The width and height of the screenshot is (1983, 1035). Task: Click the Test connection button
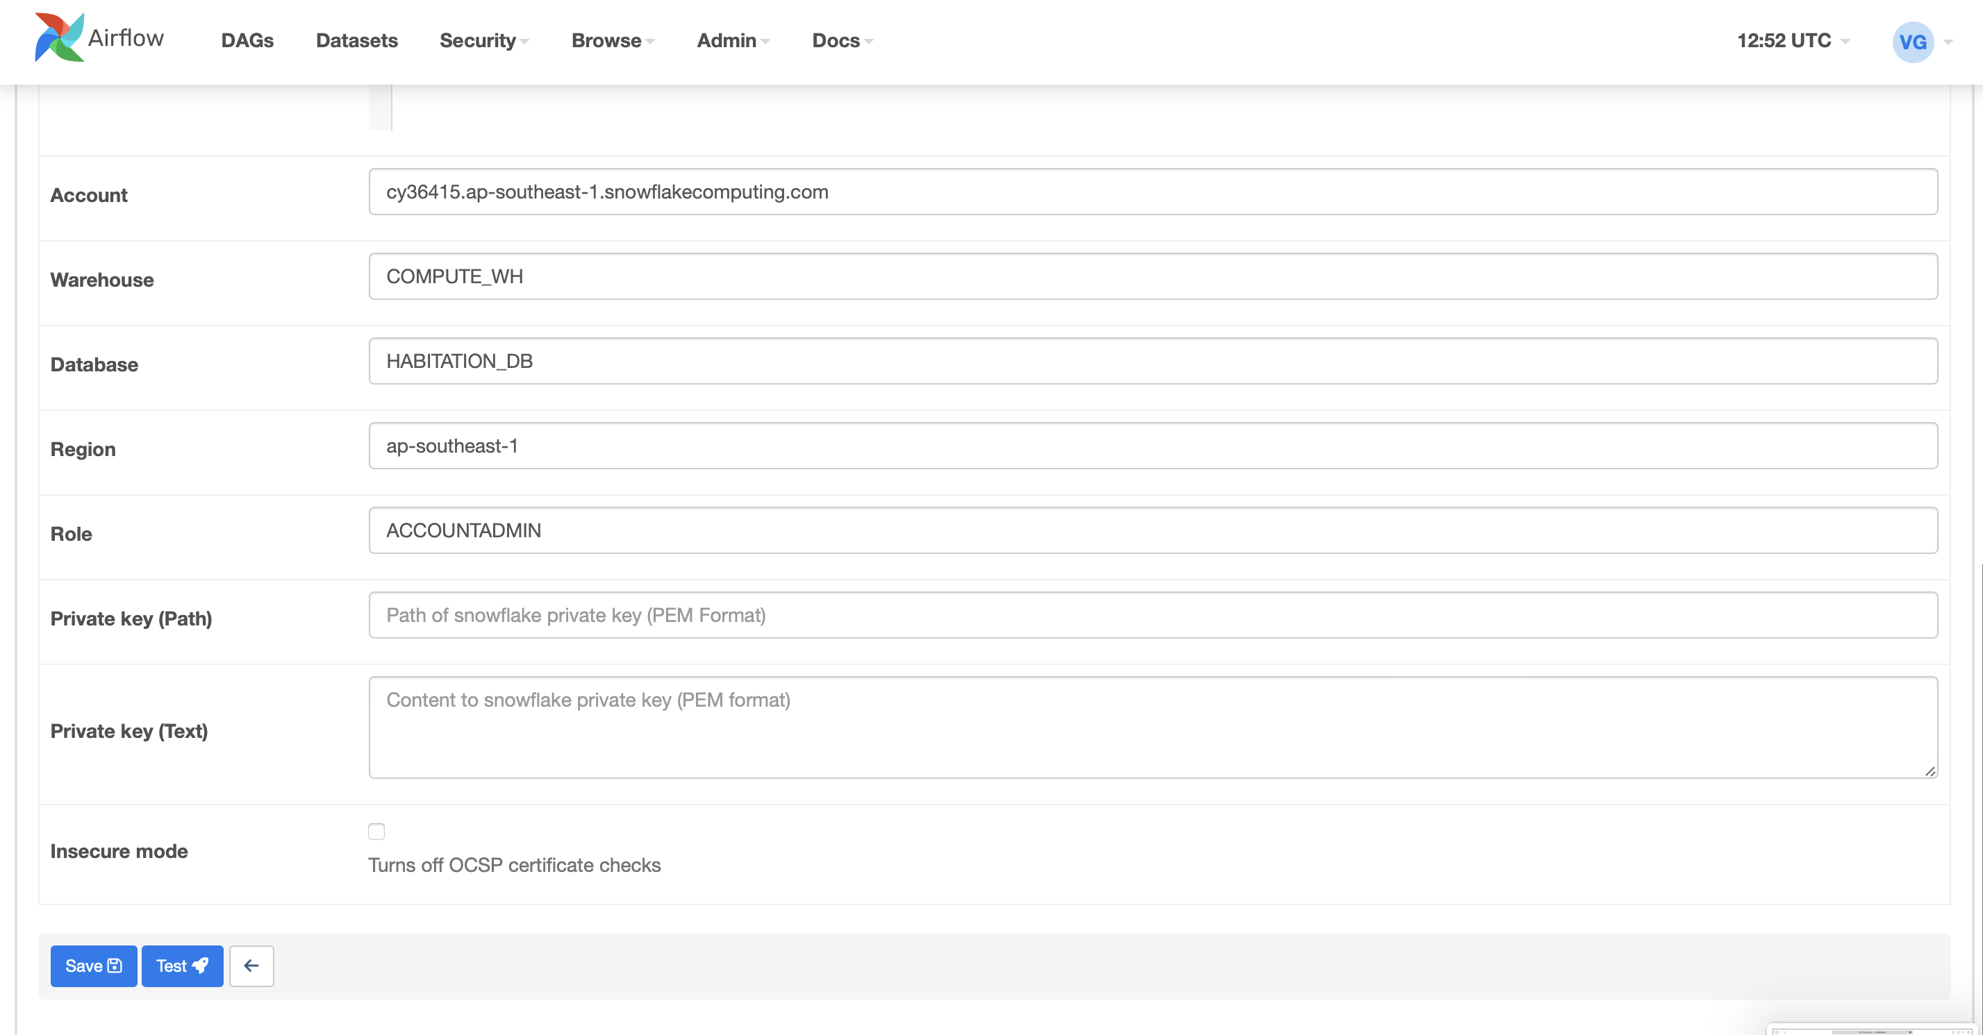pyautogui.click(x=182, y=966)
